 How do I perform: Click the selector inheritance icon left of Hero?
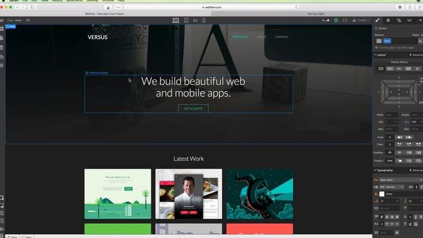pos(379,41)
